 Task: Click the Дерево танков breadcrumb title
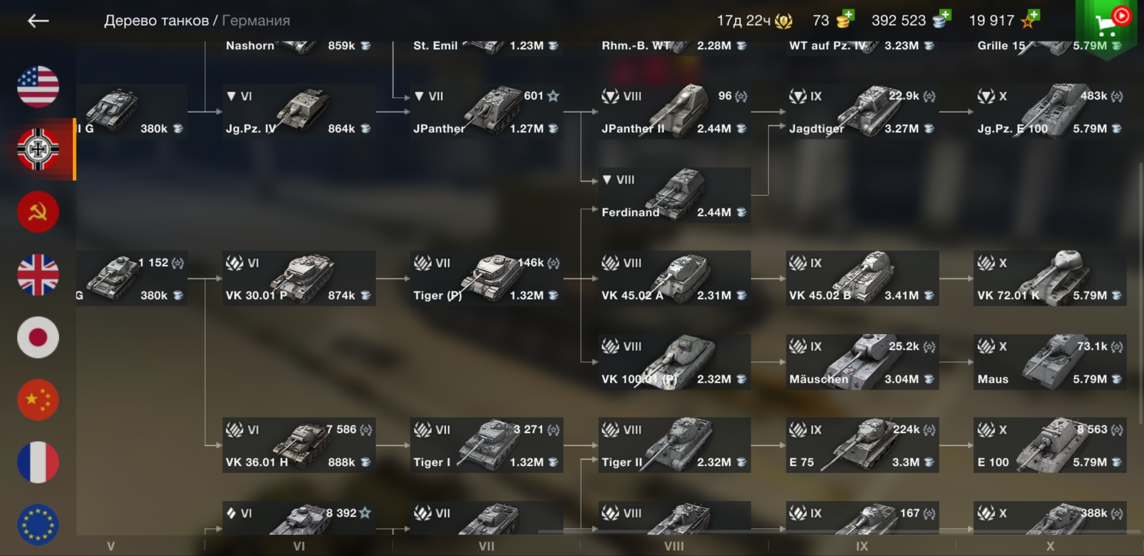tap(156, 21)
